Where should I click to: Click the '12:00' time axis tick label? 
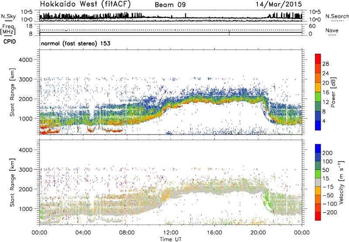pyautogui.click(x=171, y=233)
